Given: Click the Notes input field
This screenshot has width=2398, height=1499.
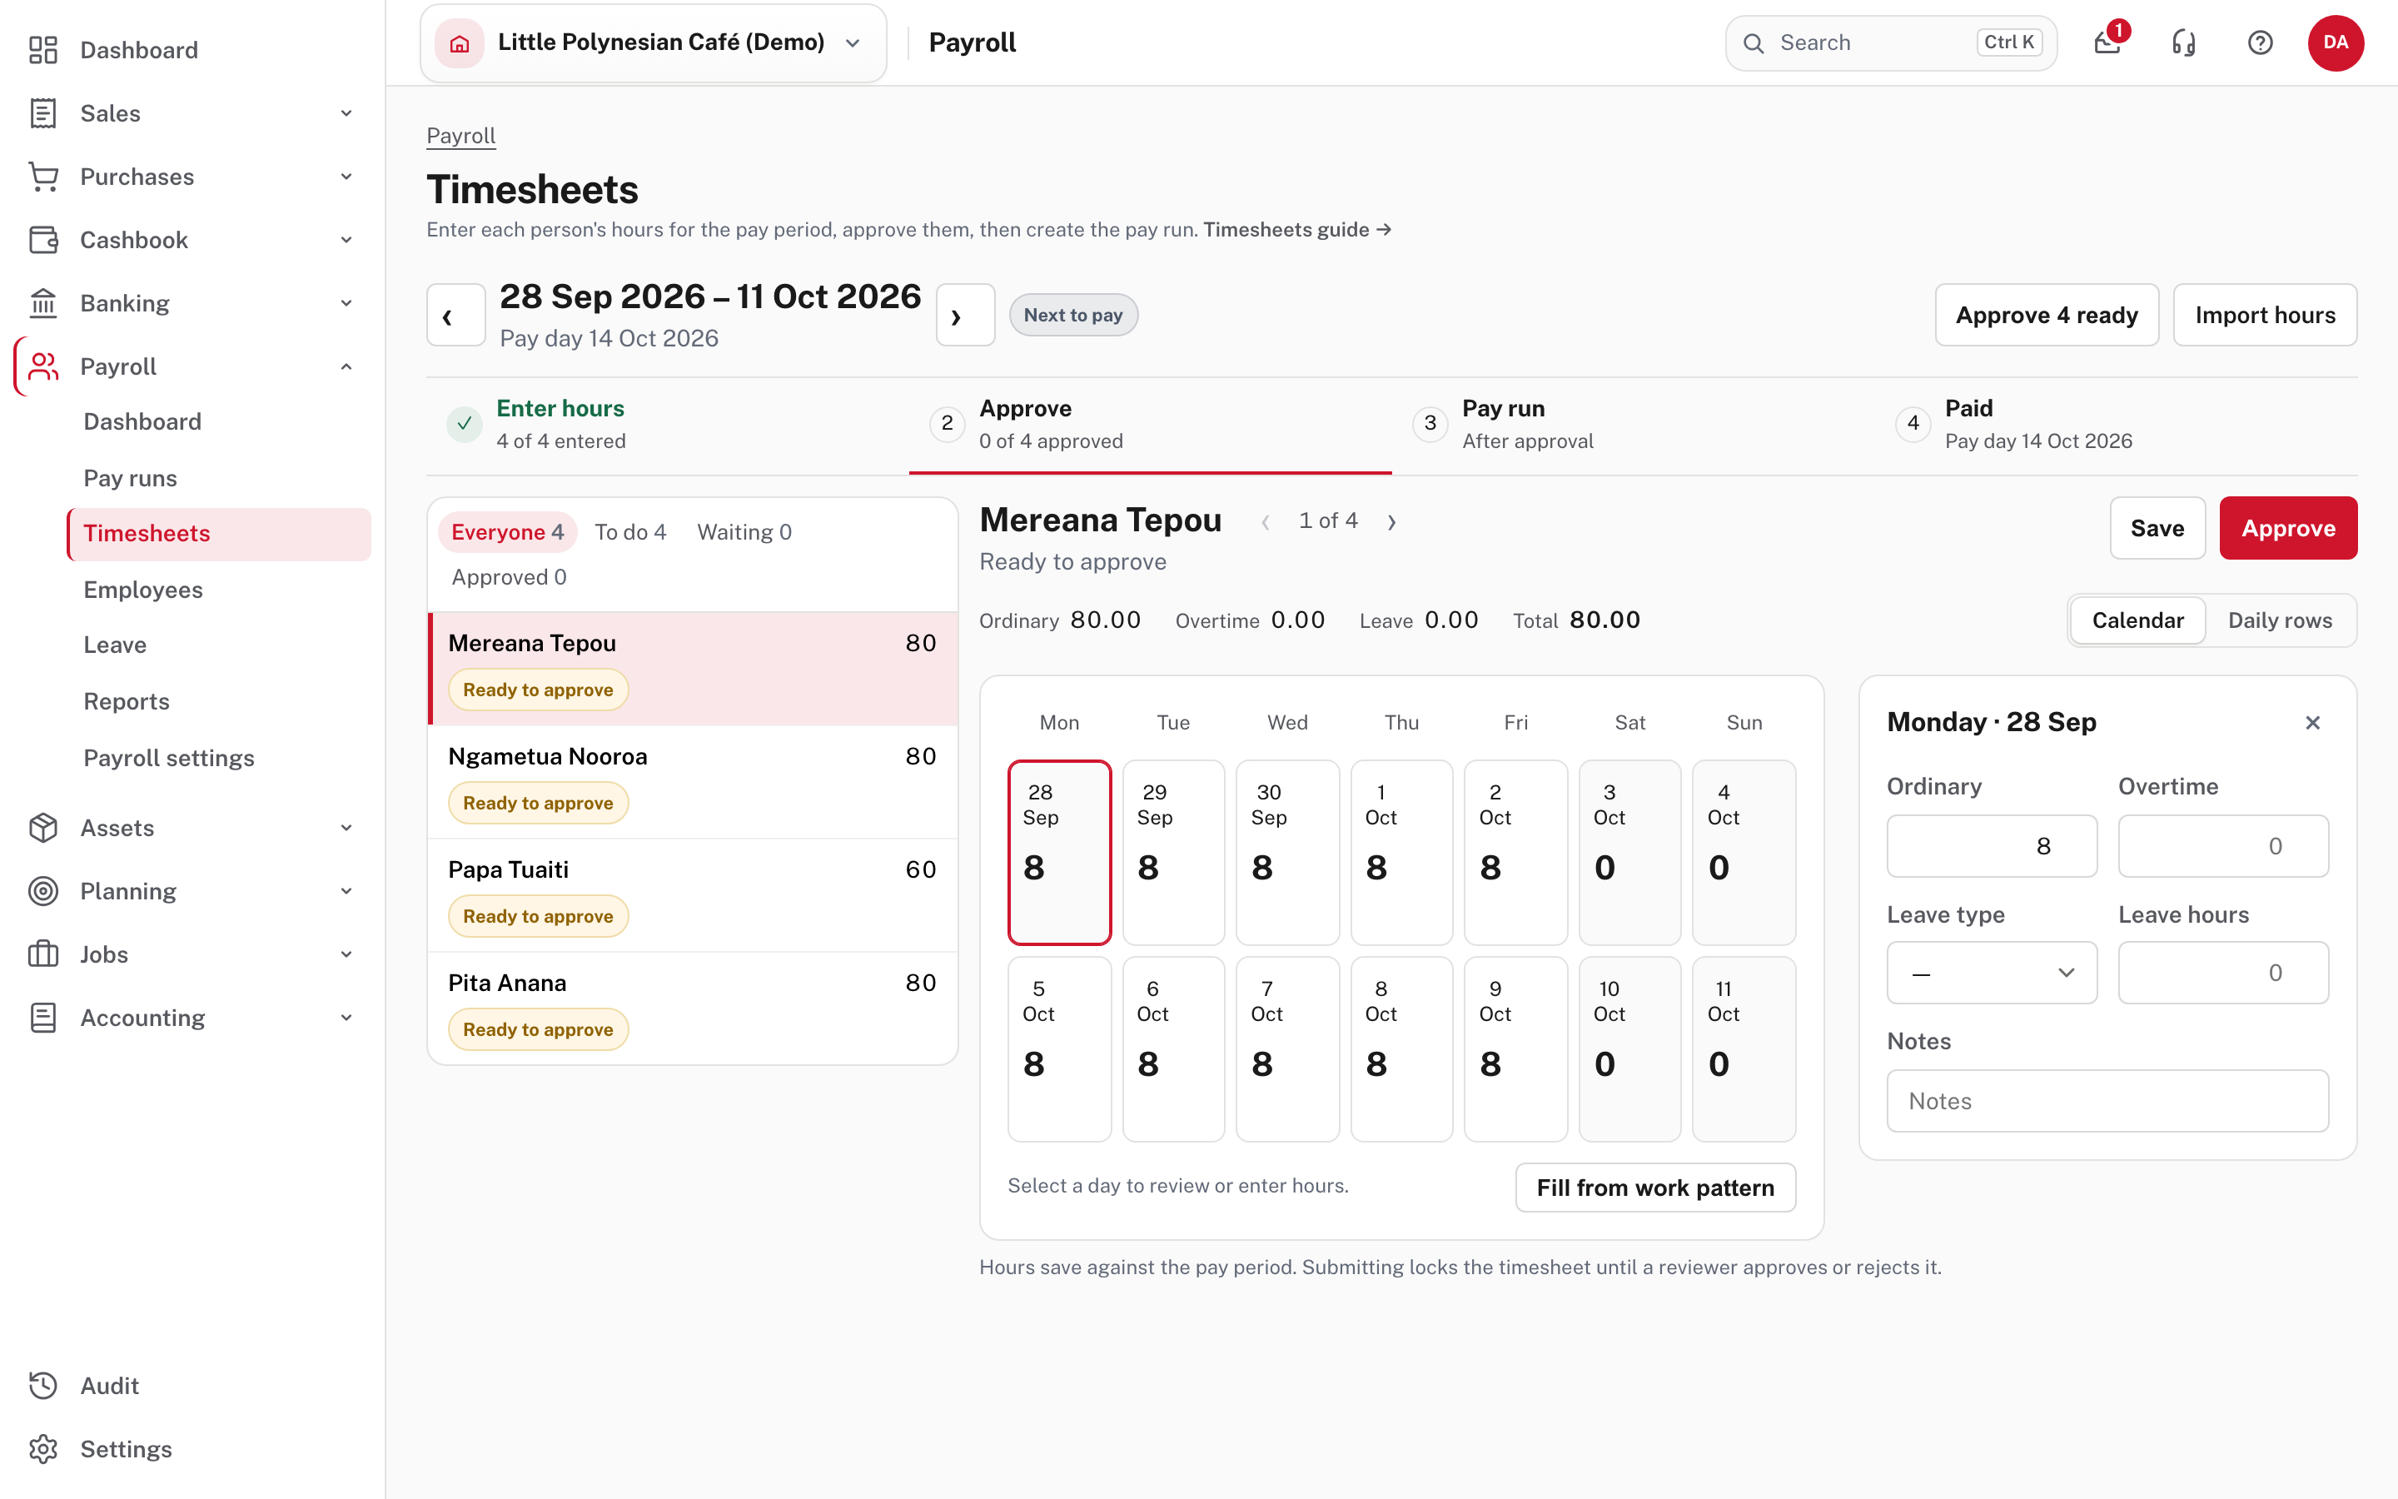Looking at the screenshot, I should [x=2107, y=1100].
